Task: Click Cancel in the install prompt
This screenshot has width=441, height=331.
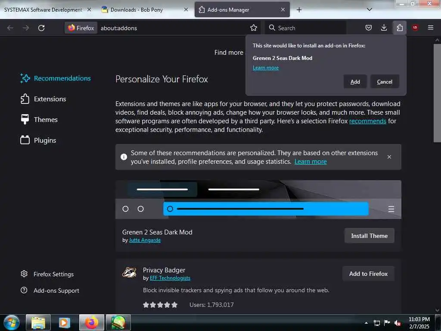Action: [385, 81]
